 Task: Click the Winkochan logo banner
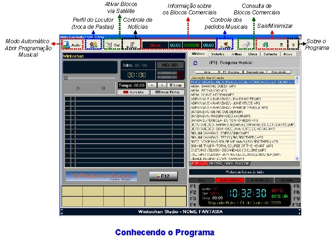102,176
